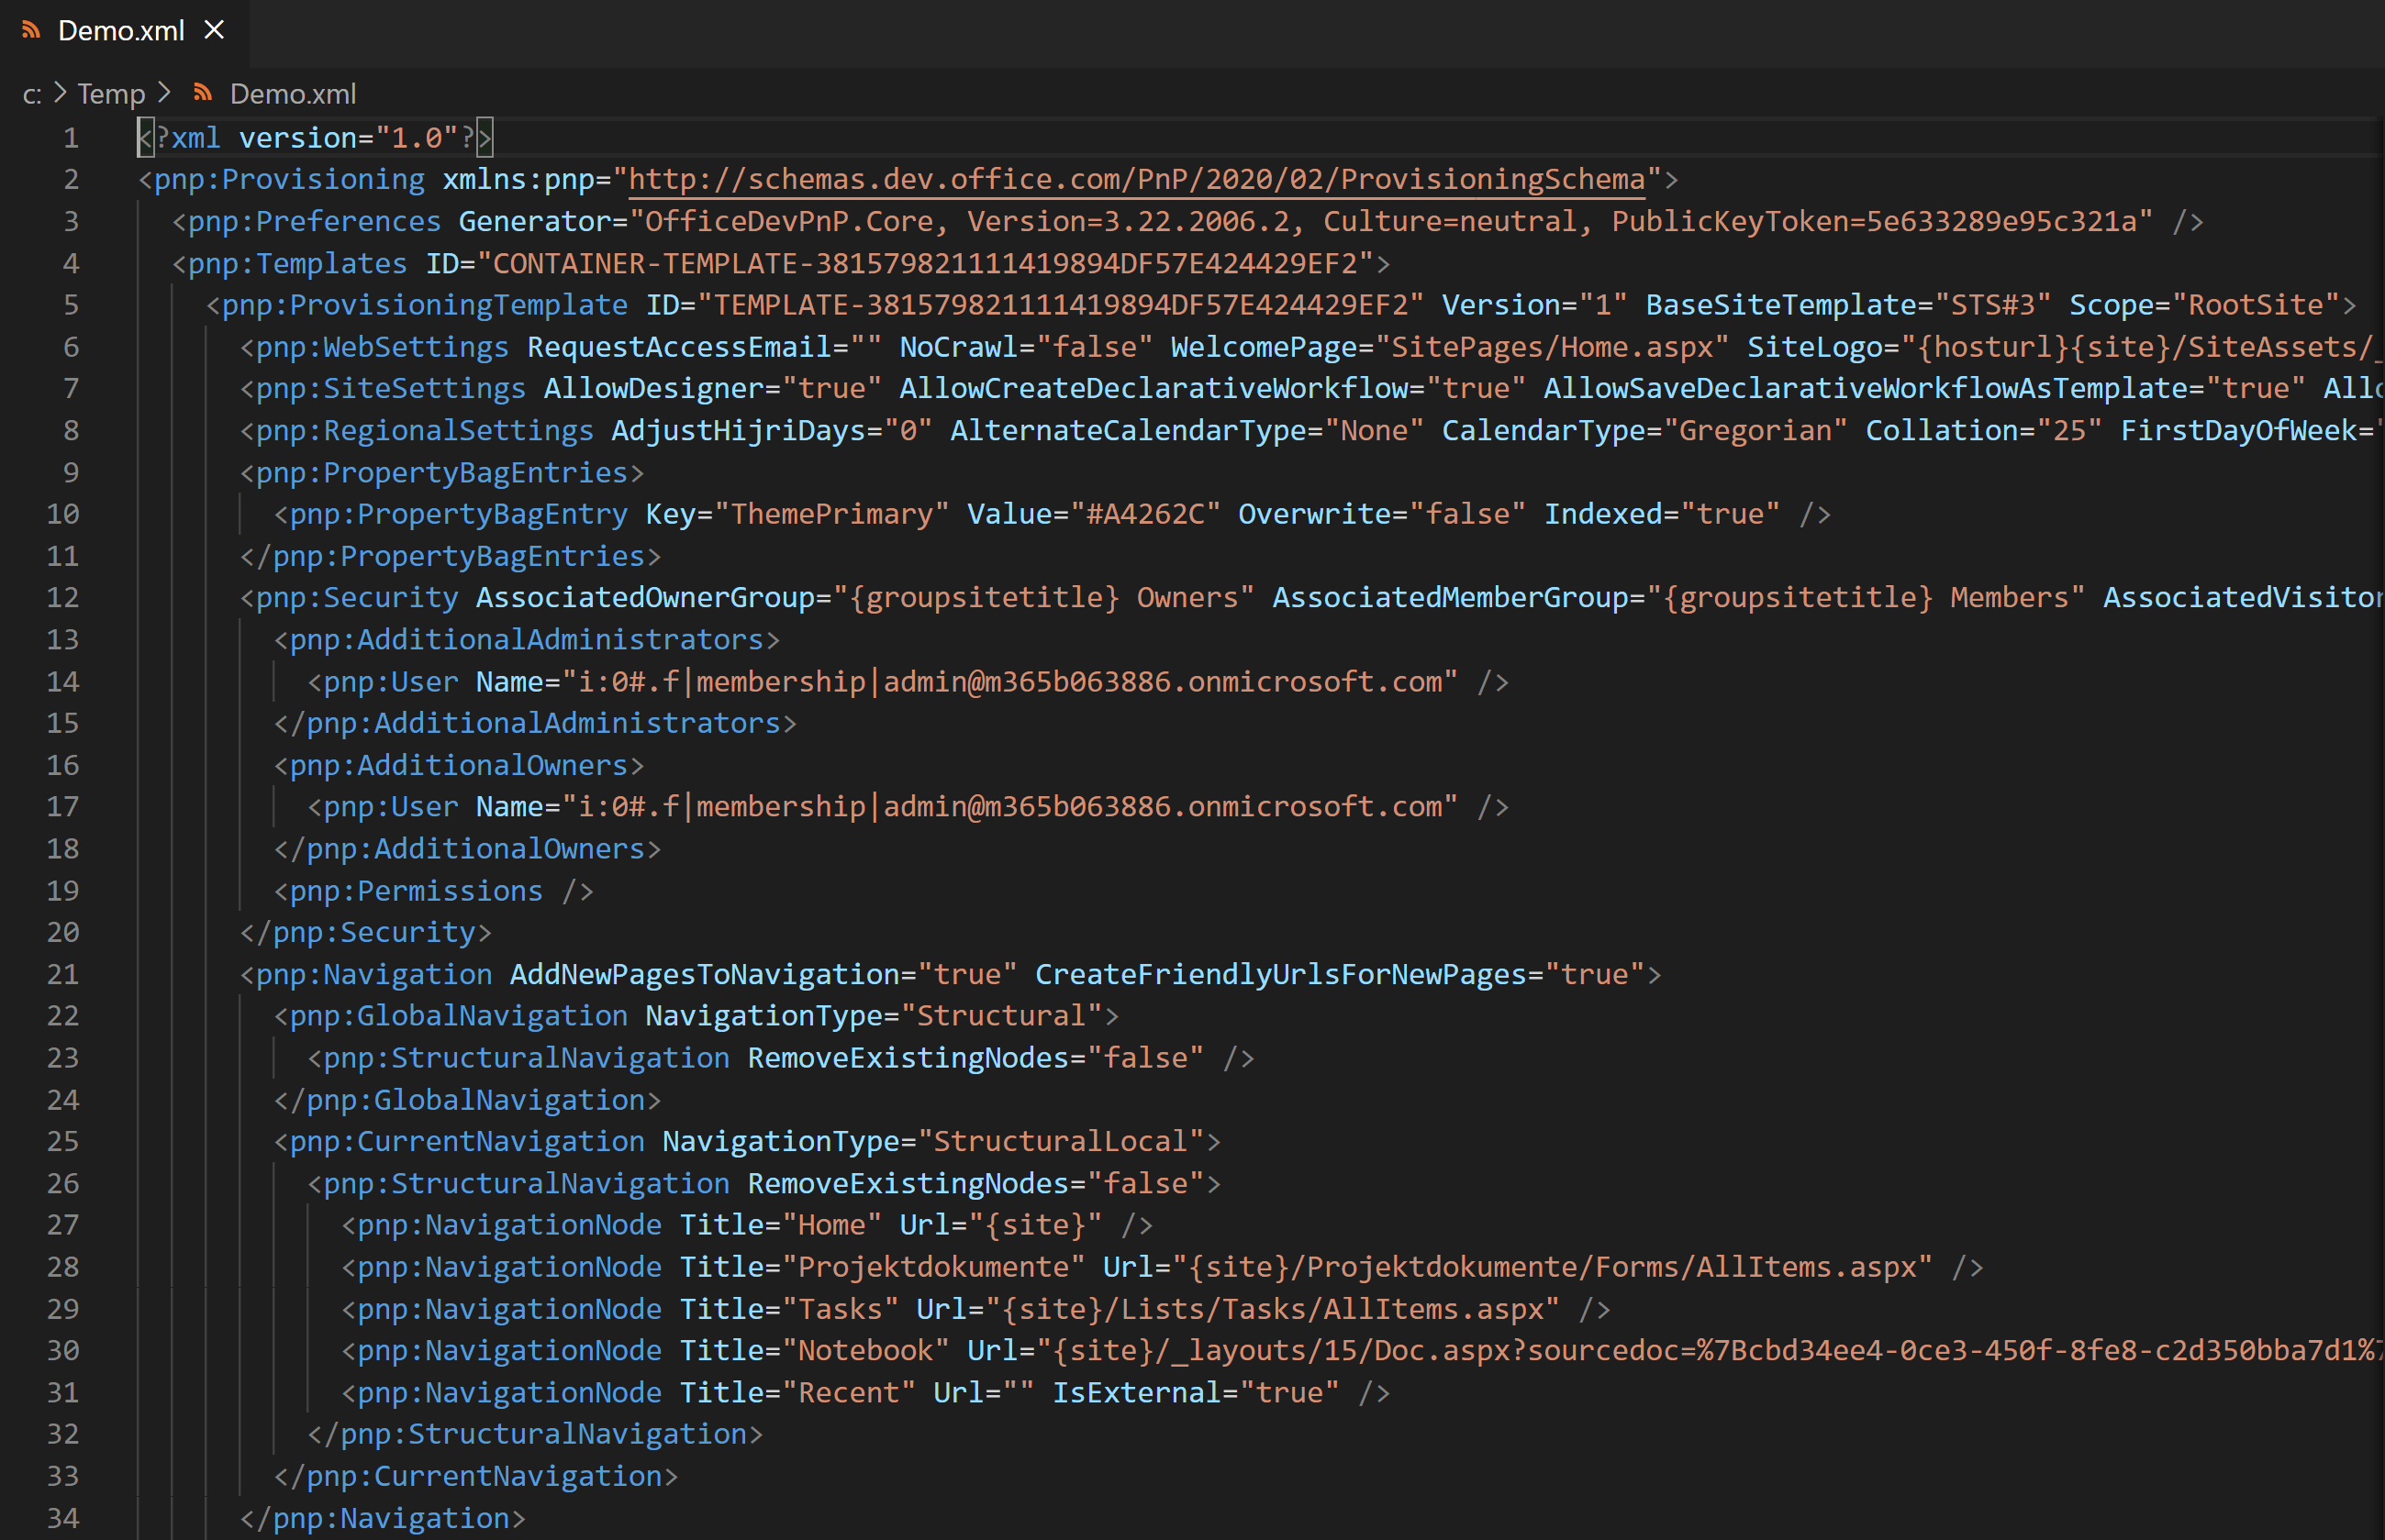Click the CreateFriendlyUrlsForNewPages attribute
This screenshot has height=1540, width=2385.
click(x=1280, y=975)
